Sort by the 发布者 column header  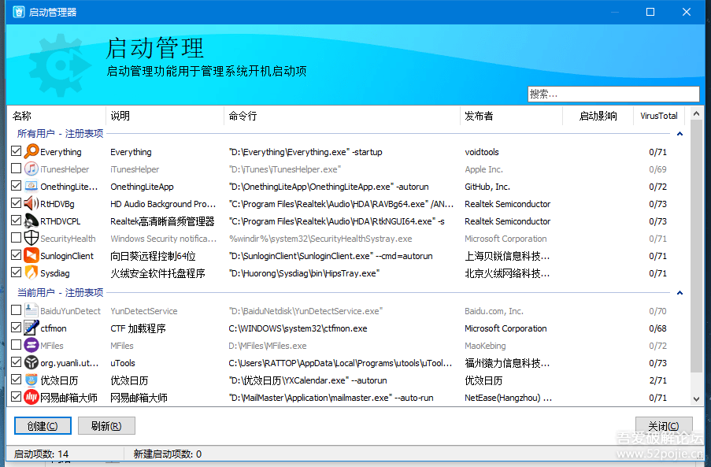pyautogui.click(x=510, y=116)
